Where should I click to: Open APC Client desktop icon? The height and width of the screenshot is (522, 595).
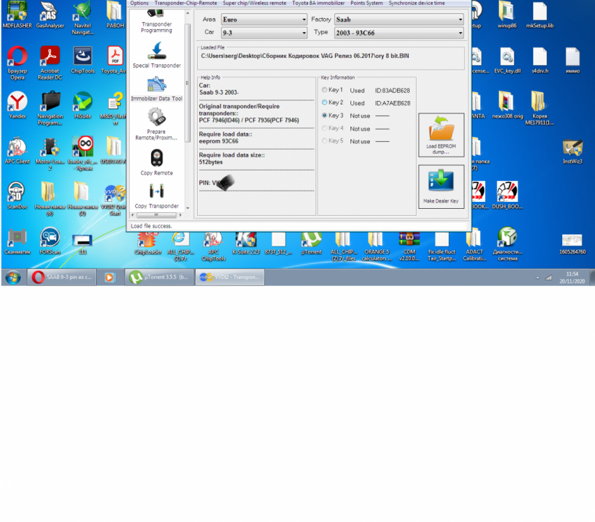(17, 151)
